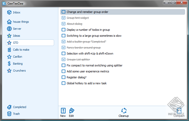
Task: Click the GeeTeeDee app icon in title bar
Action: click(x=4, y=4)
